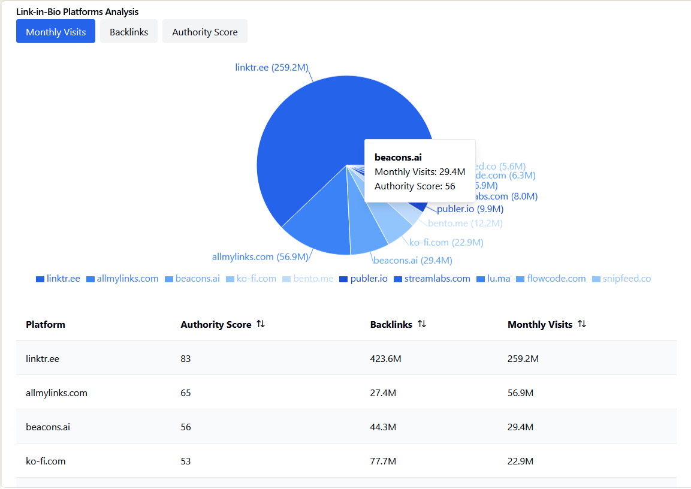Select beacons.ai in the table

[x=48, y=427]
